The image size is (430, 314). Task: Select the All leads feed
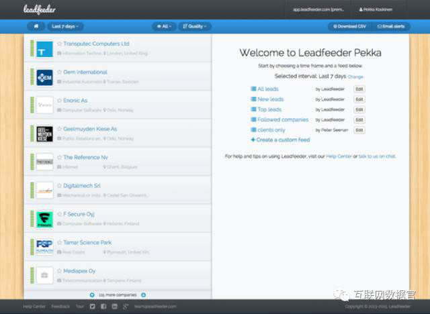(x=267, y=89)
